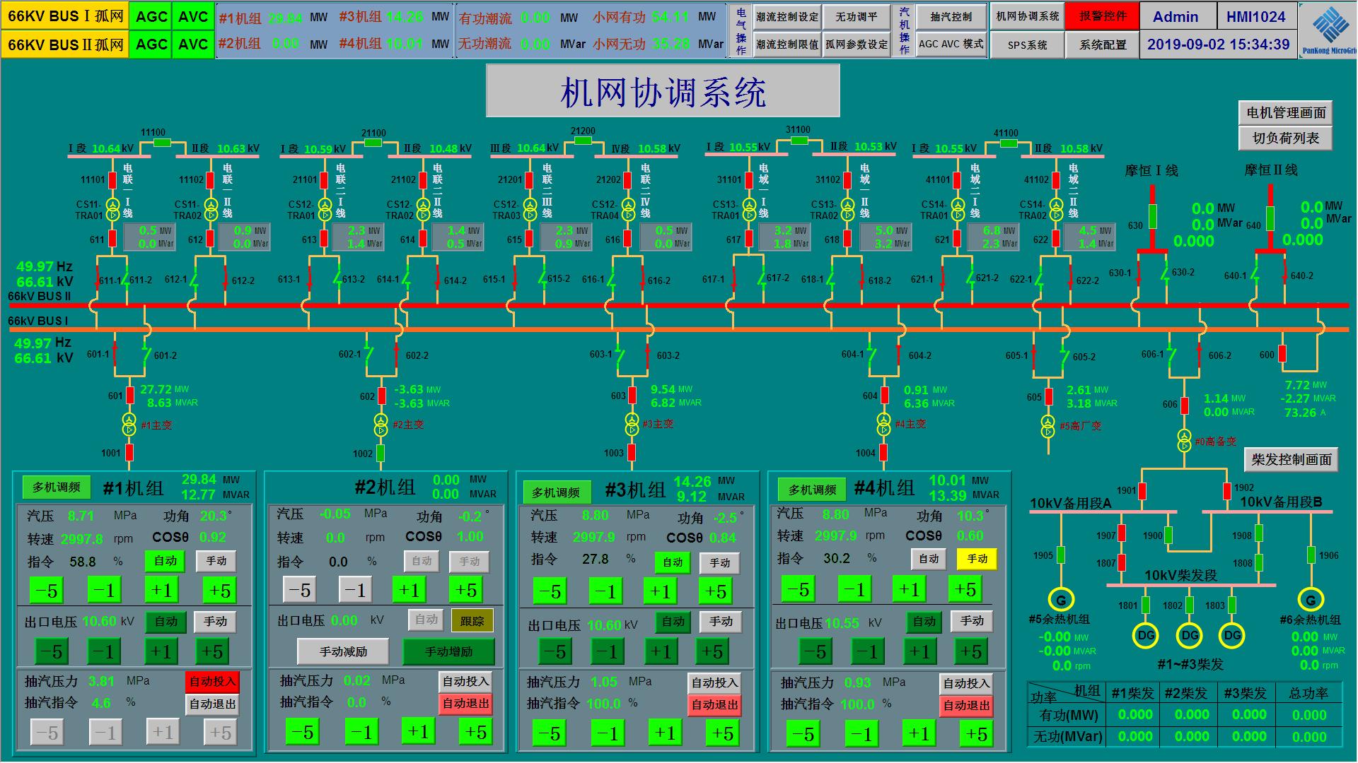Click green breaker 640 on 摩恒Ⅱ线
Viewport: 1358px width, 763px height.
tap(1270, 218)
